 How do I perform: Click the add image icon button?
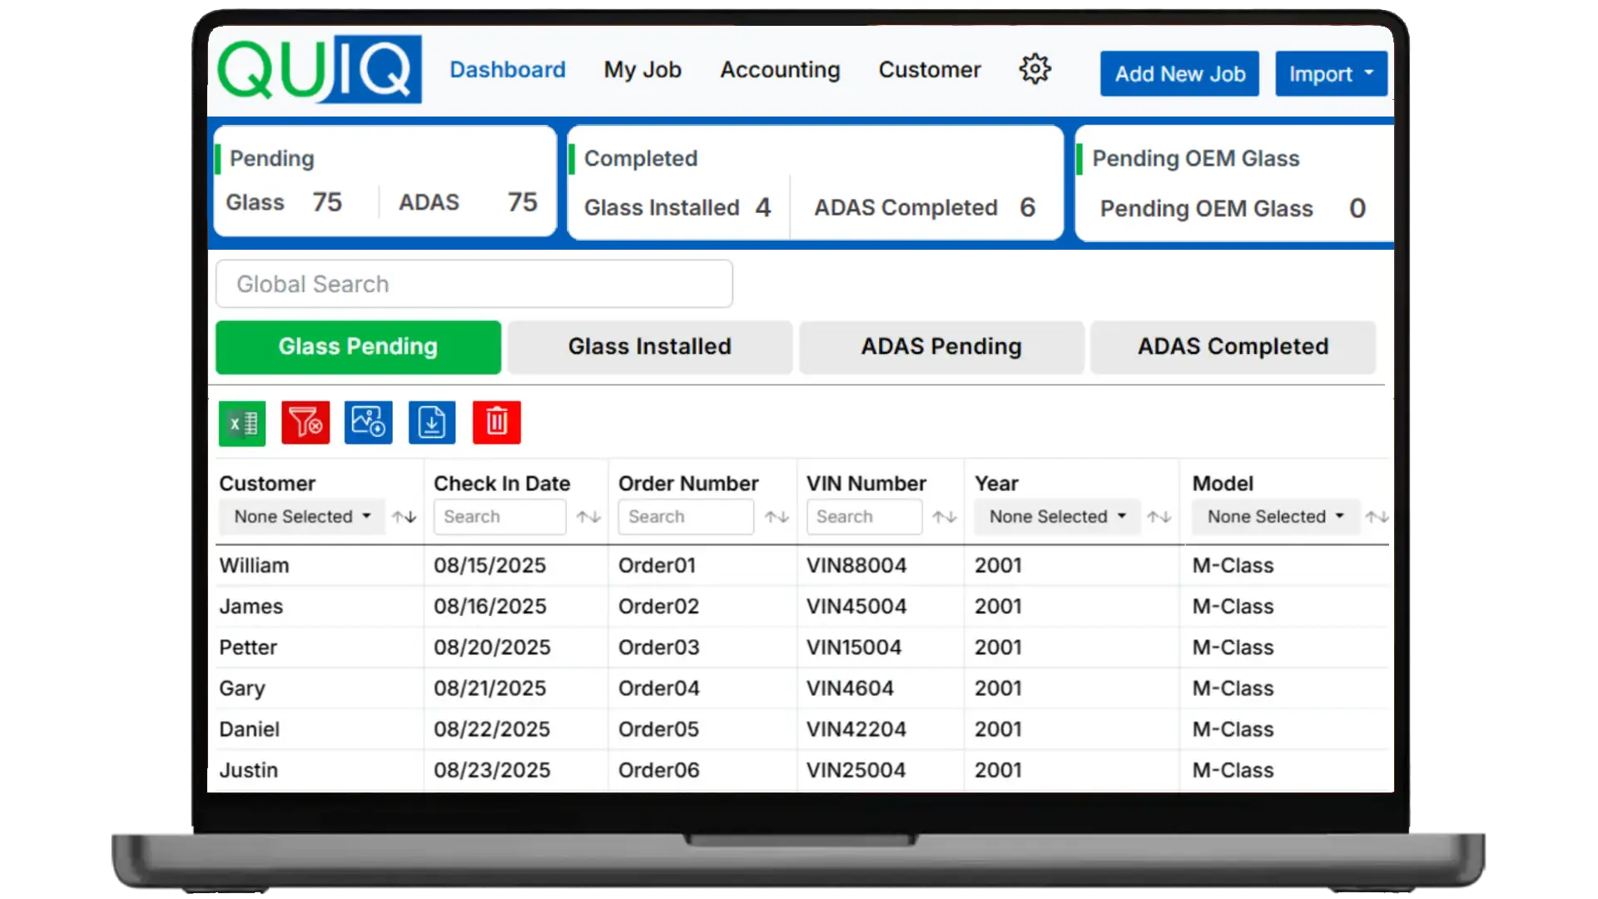369,423
